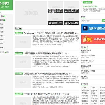
Task: Open the xScope mirror recommended item
Action: pos(86,51)
